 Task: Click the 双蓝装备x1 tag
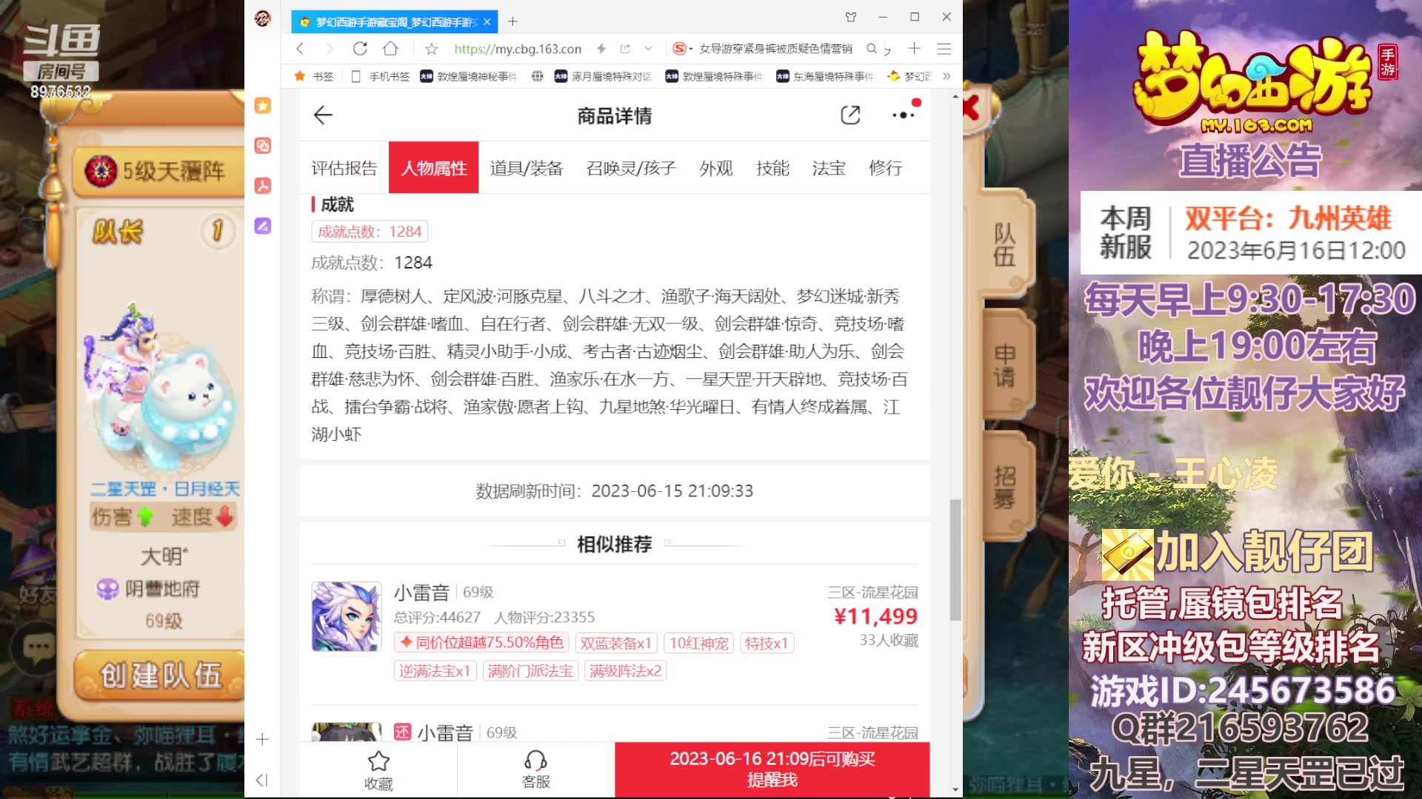click(x=616, y=643)
